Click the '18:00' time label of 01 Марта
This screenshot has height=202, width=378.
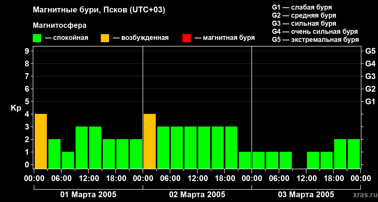[116, 179]
